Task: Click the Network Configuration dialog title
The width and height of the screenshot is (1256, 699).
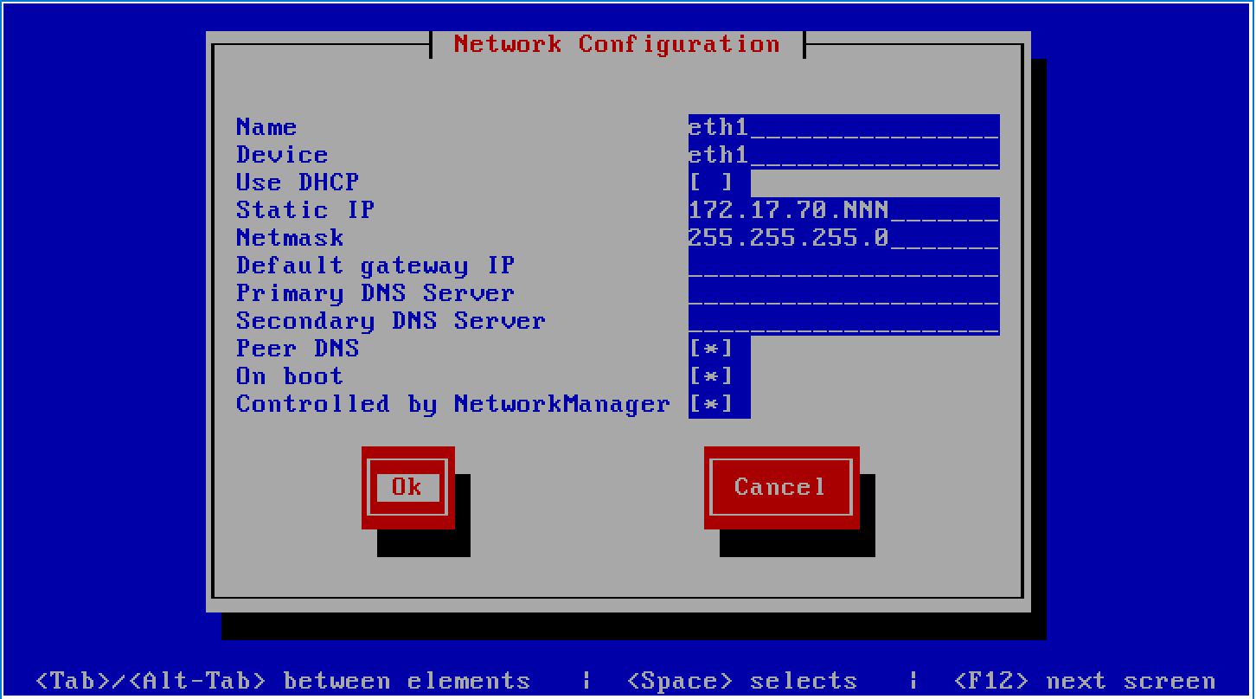Action: coord(617,44)
